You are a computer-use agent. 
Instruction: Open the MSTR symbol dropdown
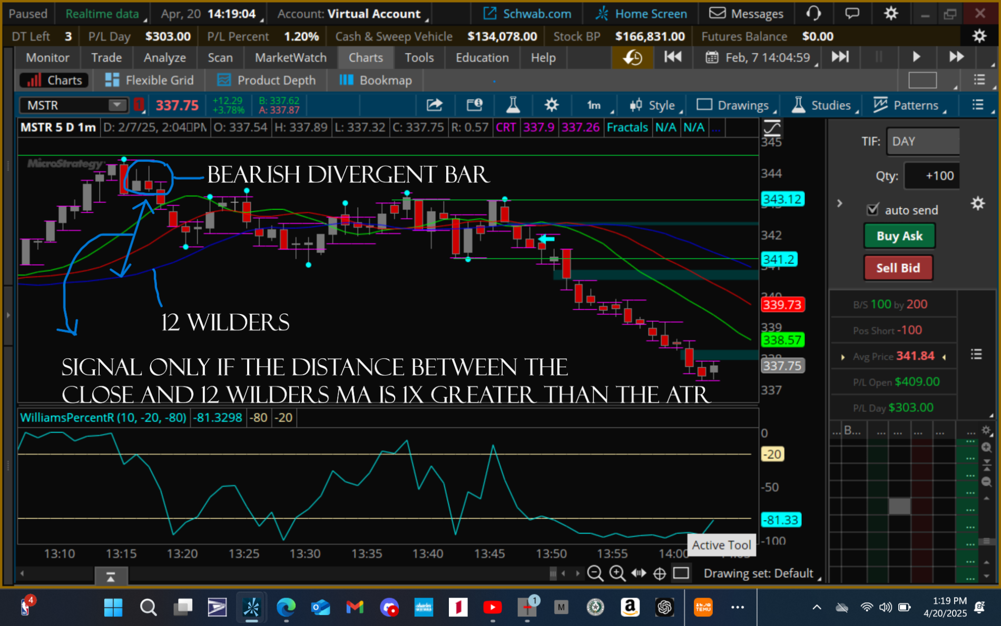tap(117, 105)
